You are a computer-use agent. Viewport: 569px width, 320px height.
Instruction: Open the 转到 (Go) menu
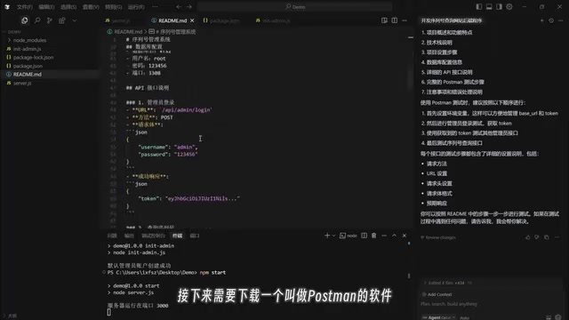click(113, 7)
